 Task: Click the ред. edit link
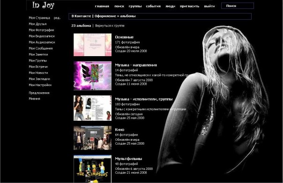(x=57, y=18)
